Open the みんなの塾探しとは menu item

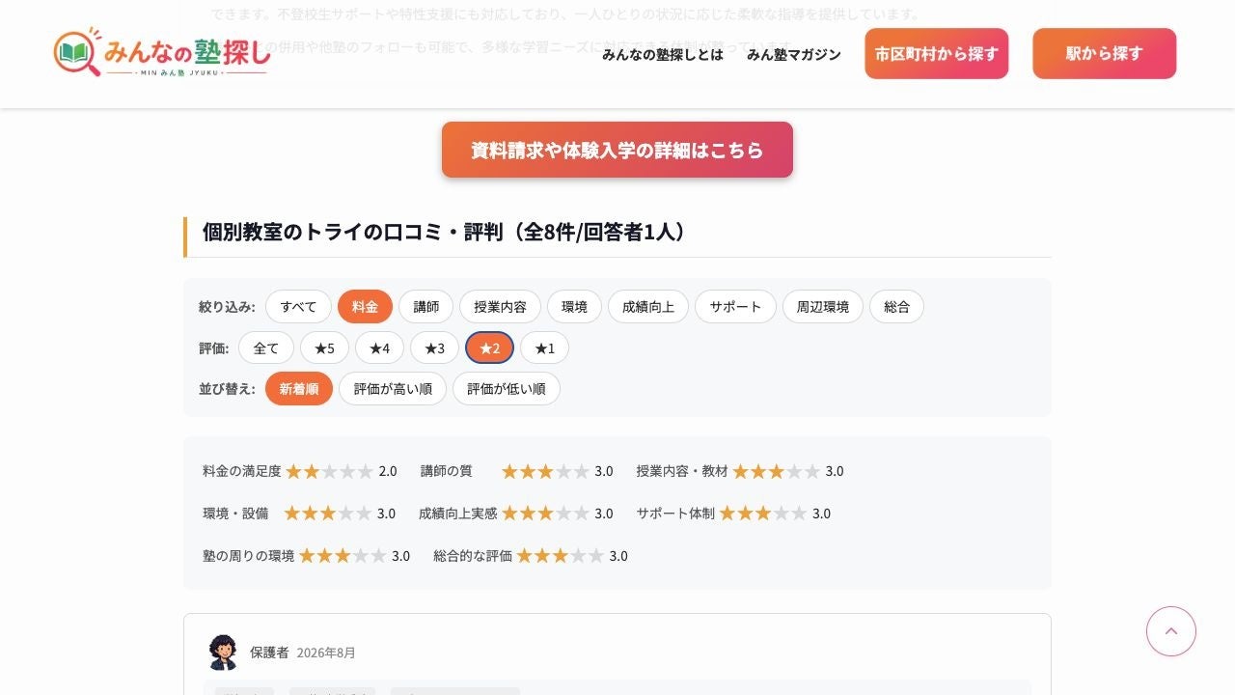pos(663,54)
